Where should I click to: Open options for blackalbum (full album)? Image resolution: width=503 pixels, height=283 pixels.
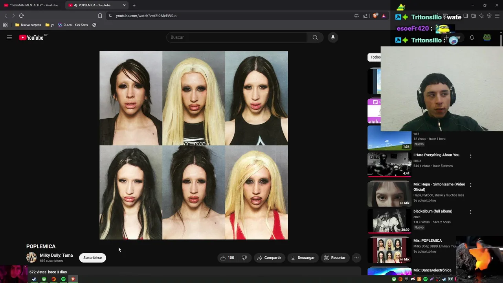click(x=471, y=212)
